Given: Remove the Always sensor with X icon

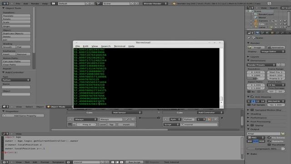Looking at the screenshot, I should (x=133, y=119).
